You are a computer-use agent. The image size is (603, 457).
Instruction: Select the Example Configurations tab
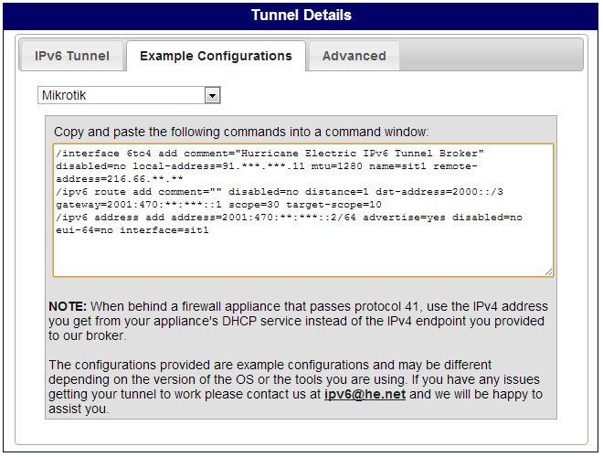click(216, 56)
